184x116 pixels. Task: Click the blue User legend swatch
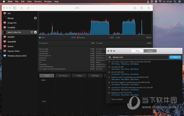click(40, 37)
